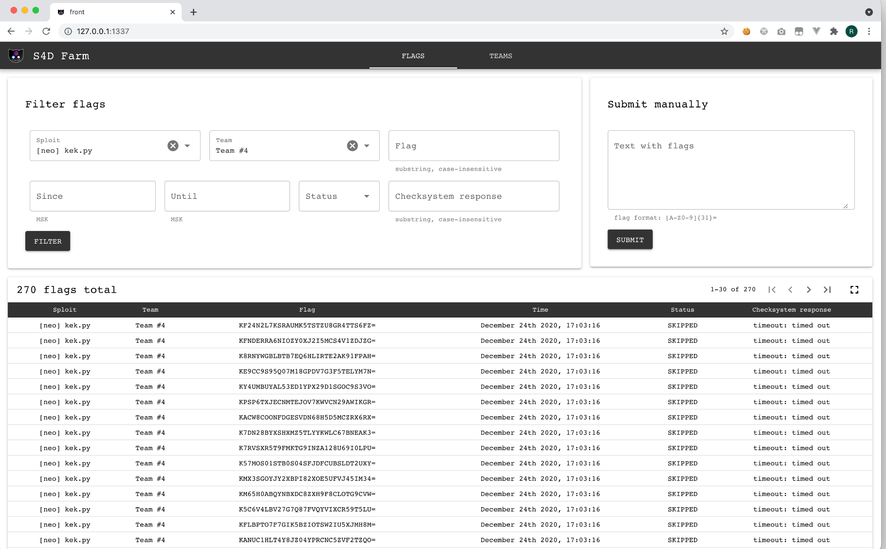Toggle fullscreen for the flags table

click(x=854, y=290)
